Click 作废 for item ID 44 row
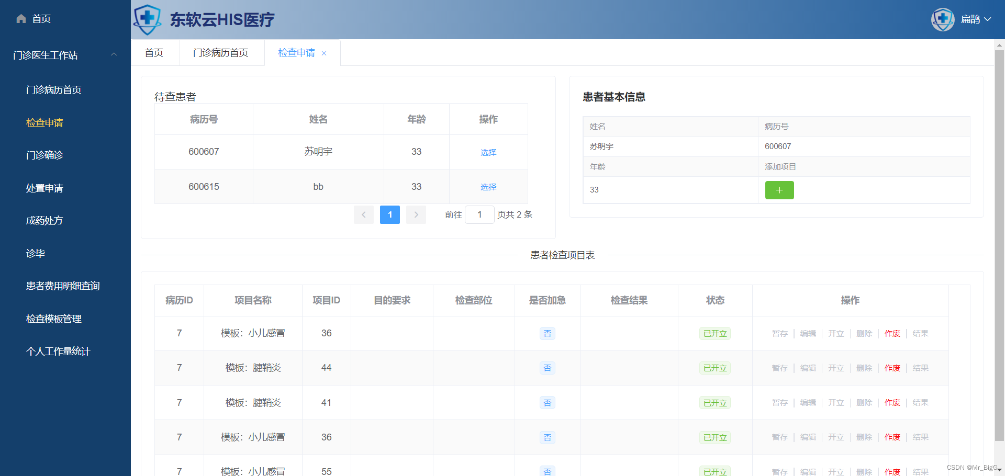Viewport: 1005px width, 476px height. click(892, 368)
